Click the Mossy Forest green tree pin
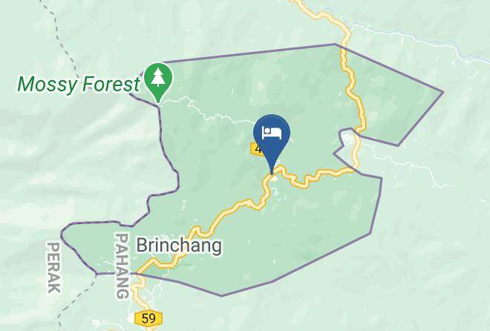This screenshot has height=331, width=490. coord(158,82)
